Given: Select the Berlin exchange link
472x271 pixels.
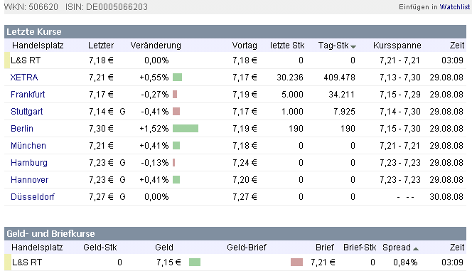Looking at the screenshot, I should 22,129.
